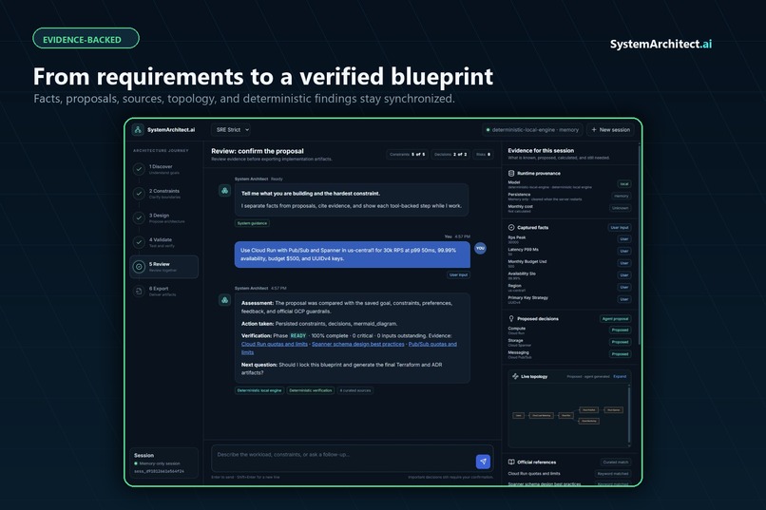This screenshot has height=510, width=766.
Task: Click the SystemArchitect.ai logo icon in app header
Action: point(138,129)
